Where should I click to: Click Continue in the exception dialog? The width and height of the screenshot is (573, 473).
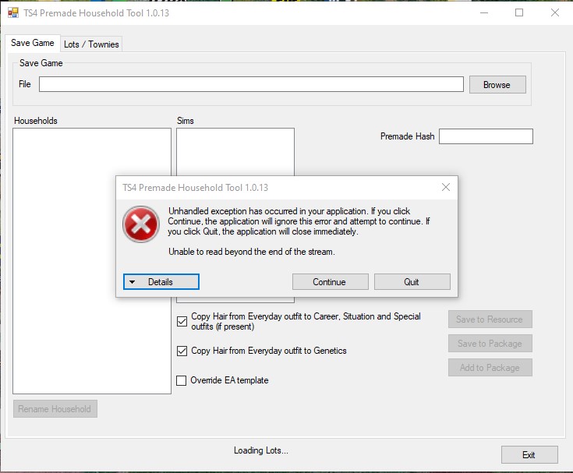(x=330, y=281)
